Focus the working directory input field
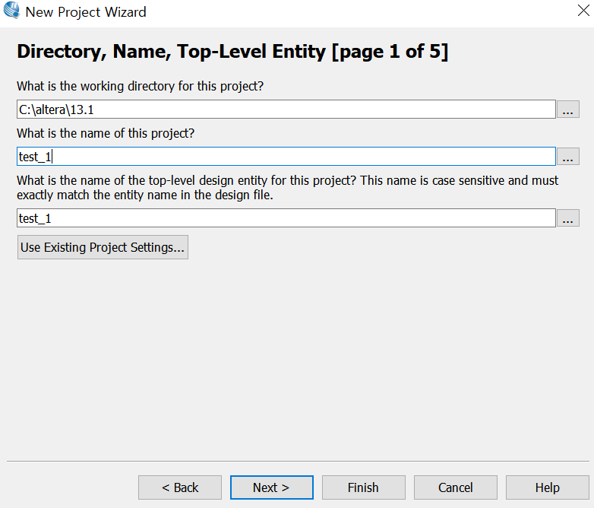594x508 pixels. [x=286, y=110]
